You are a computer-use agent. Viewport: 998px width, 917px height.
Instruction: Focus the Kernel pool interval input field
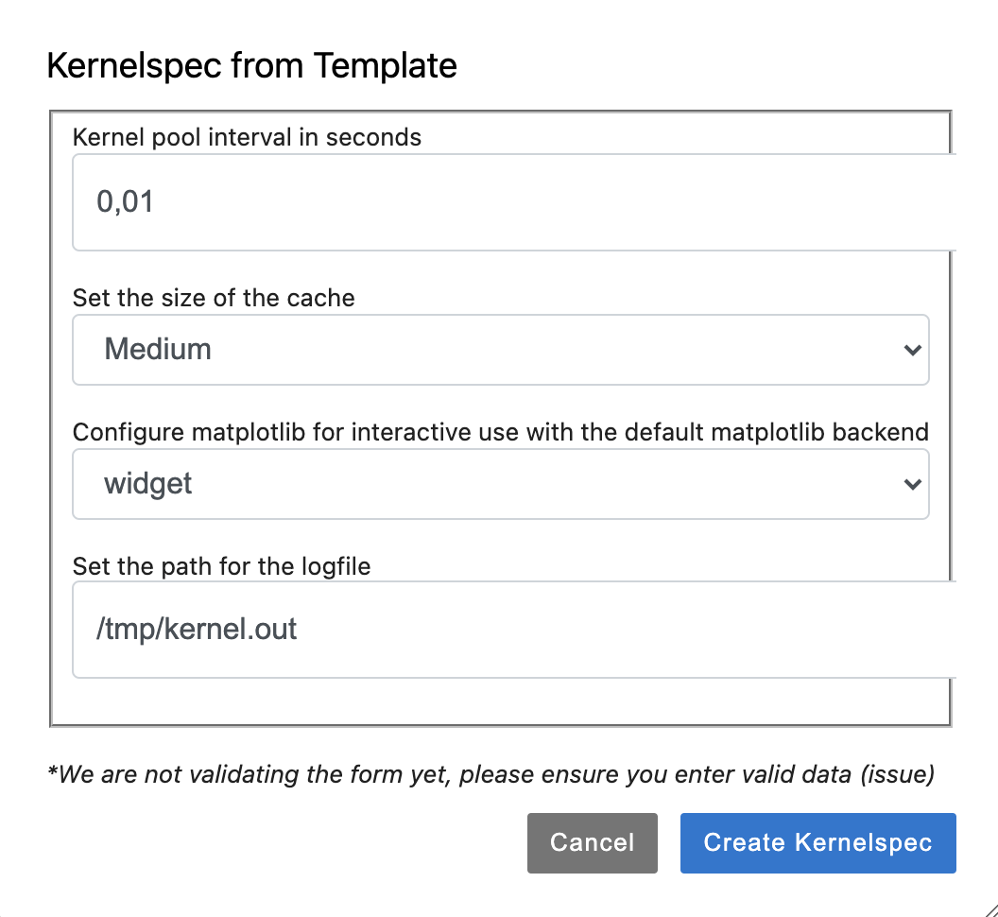coord(514,202)
